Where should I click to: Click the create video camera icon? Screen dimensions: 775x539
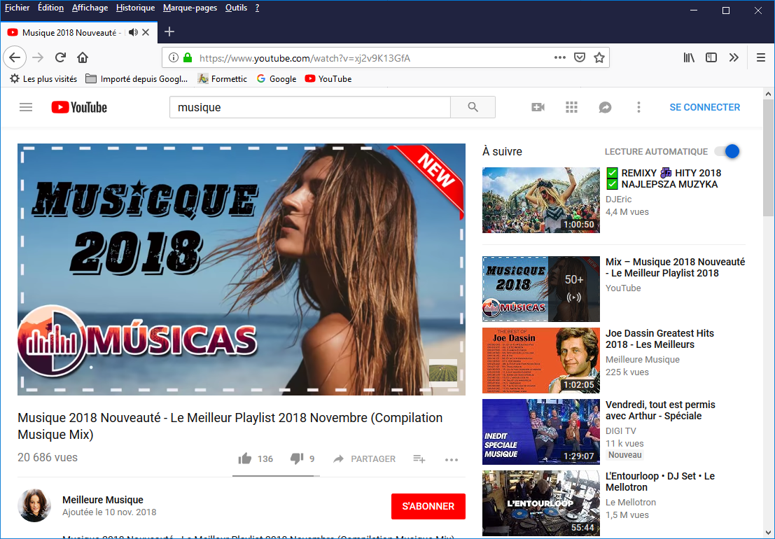pyautogui.click(x=538, y=107)
